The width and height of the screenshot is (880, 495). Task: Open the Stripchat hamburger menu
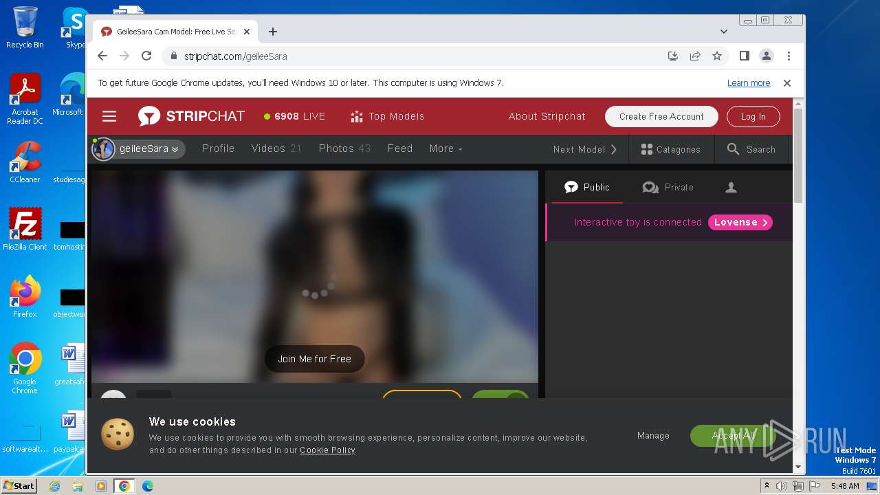(109, 116)
